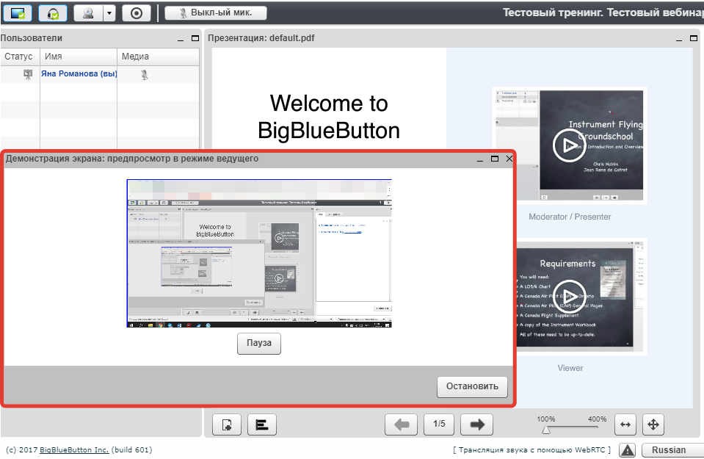Click the warning triangle icon
The height and width of the screenshot is (459, 704).
(628, 450)
